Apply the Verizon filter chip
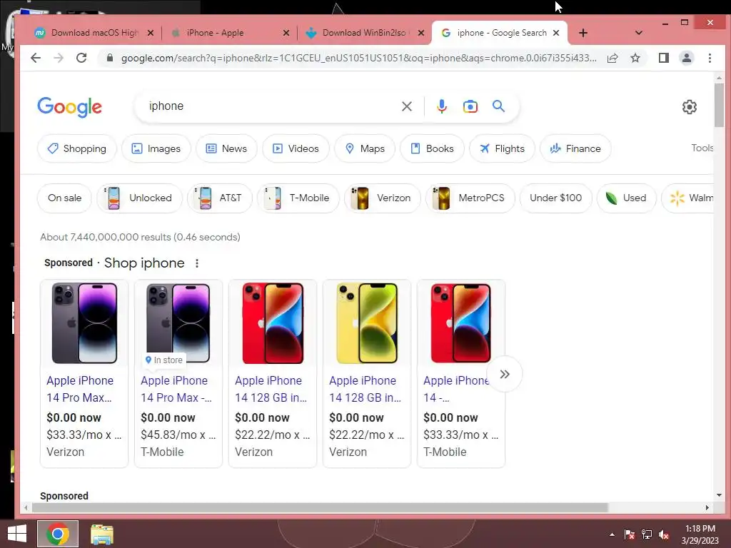731x548 pixels. point(383,198)
